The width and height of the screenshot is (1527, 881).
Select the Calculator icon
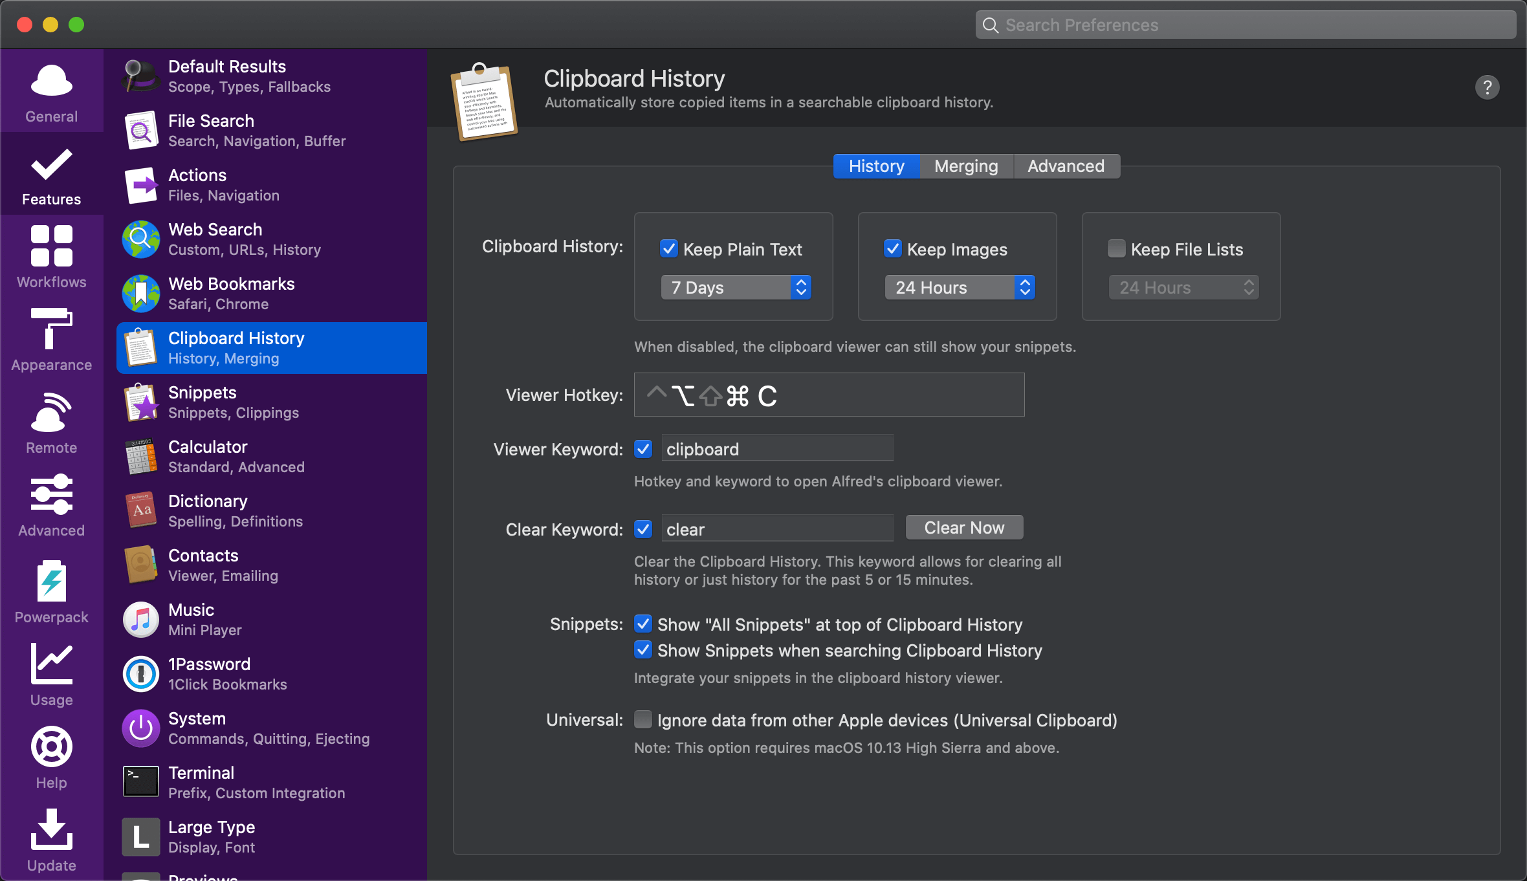140,457
